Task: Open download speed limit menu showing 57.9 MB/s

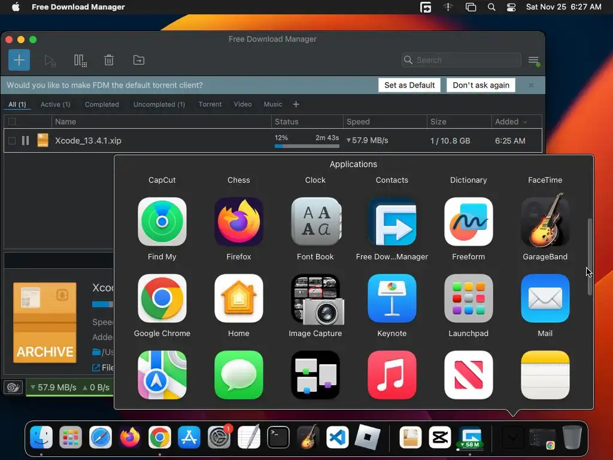Action: [x=53, y=388]
